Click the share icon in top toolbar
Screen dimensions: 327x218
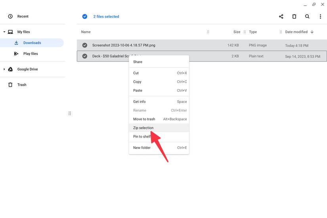[281, 17]
